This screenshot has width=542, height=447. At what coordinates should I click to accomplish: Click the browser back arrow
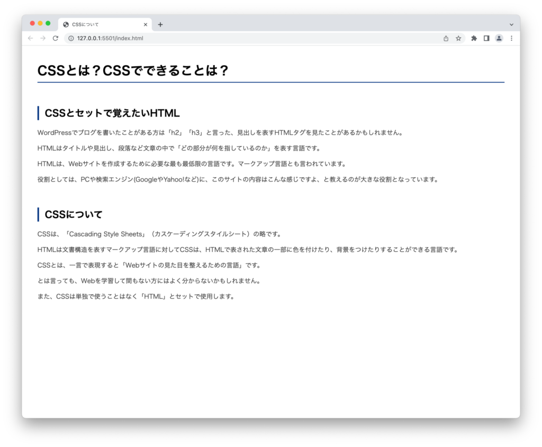30,38
